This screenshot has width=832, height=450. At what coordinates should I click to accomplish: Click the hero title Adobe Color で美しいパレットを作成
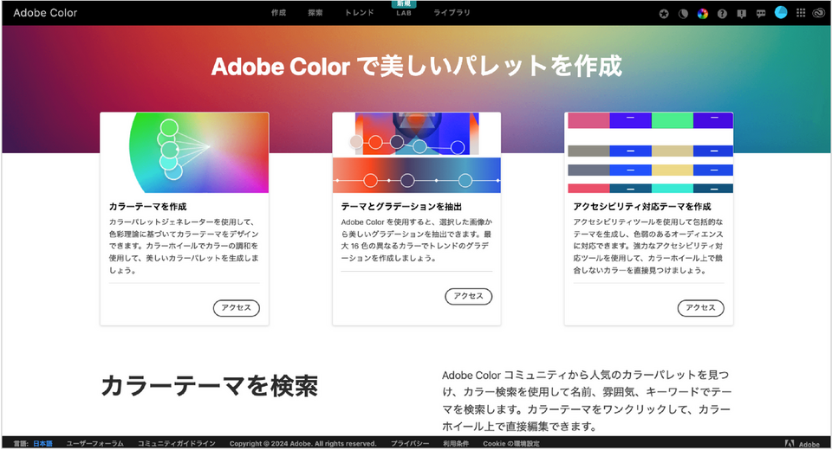pyautogui.click(x=417, y=67)
